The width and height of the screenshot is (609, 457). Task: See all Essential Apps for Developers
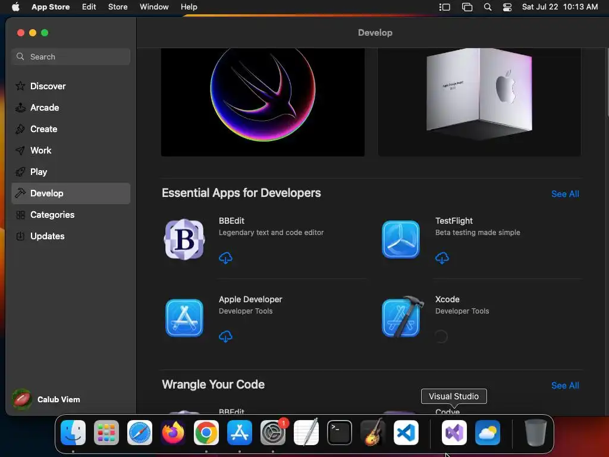(565, 194)
